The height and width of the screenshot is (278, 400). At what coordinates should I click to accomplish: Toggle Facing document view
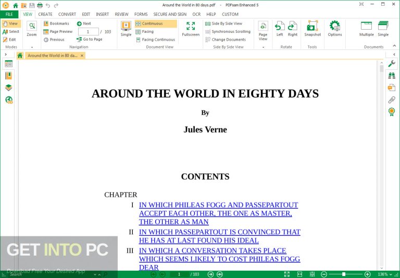click(x=145, y=32)
